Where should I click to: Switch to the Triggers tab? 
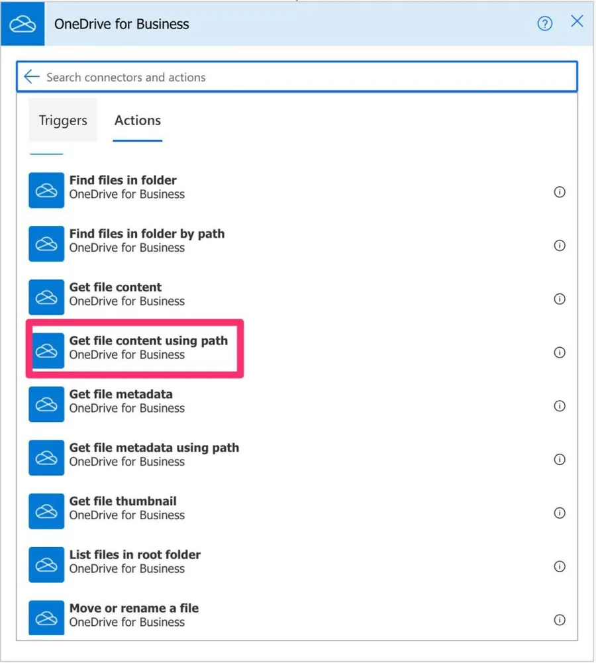(63, 121)
